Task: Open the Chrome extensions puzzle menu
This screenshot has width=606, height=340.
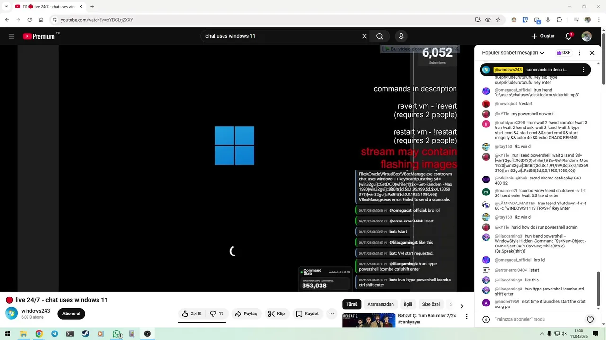Action: coord(560,20)
